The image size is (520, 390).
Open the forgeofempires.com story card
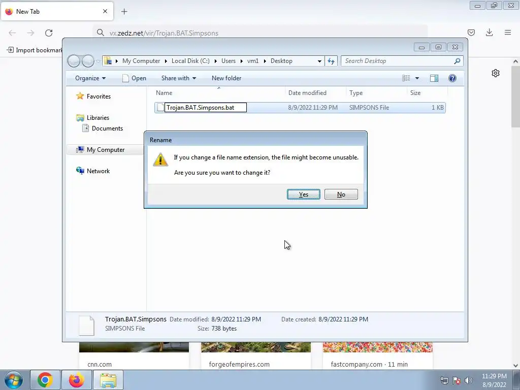tap(256, 355)
